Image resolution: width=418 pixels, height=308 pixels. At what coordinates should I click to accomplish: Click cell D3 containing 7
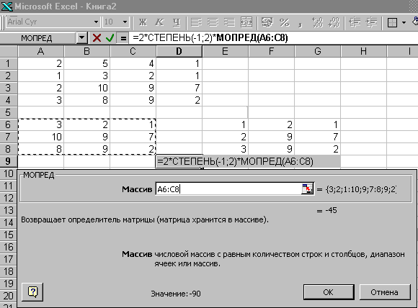point(179,88)
